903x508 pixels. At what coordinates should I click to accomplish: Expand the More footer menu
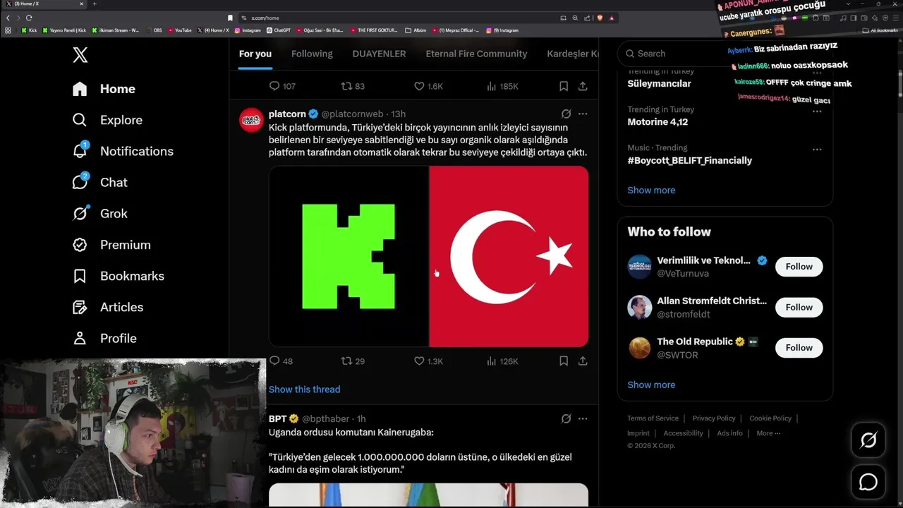tap(768, 433)
